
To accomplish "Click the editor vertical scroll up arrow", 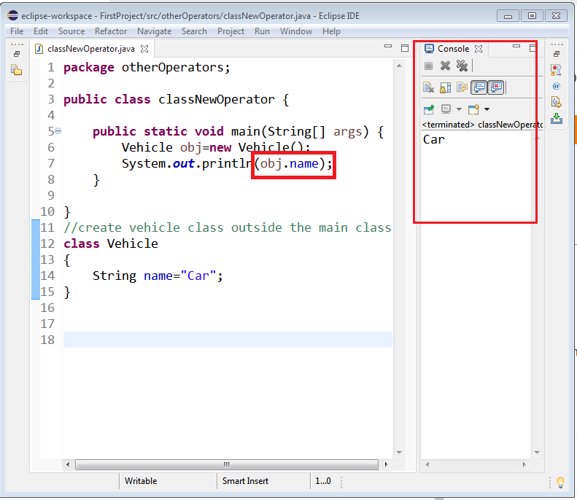I will [399, 66].
